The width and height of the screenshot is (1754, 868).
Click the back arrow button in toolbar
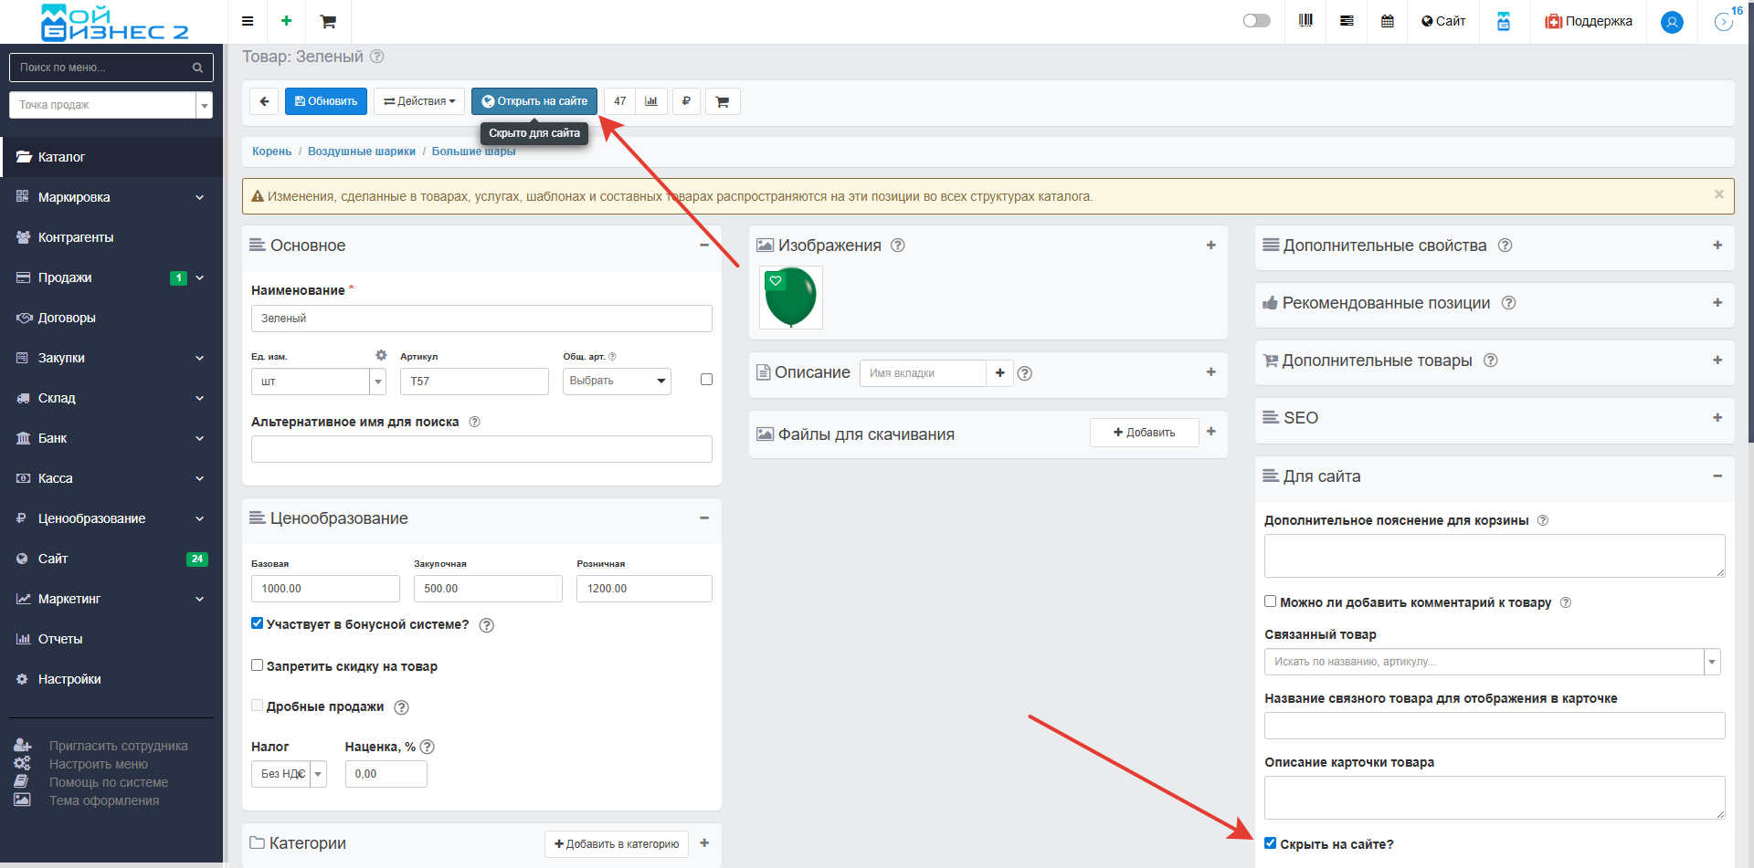(264, 101)
